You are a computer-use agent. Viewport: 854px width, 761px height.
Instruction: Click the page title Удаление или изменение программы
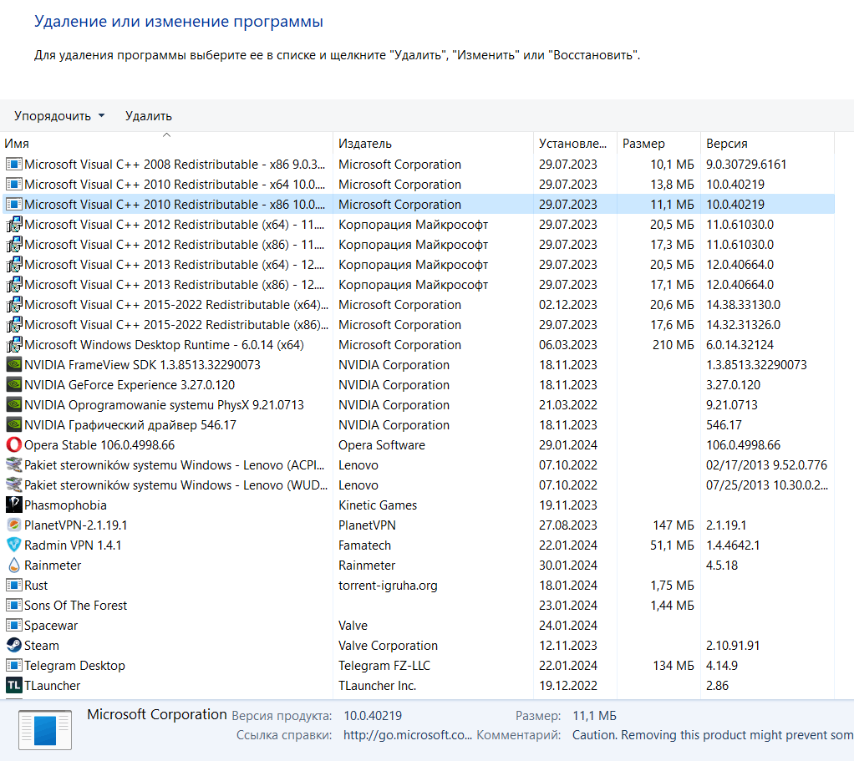(179, 21)
